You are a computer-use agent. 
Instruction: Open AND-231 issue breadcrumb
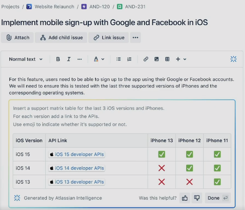(135, 7)
